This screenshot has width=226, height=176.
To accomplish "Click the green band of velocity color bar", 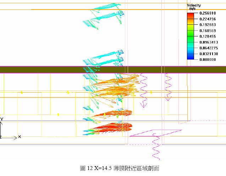I will point(191,36).
